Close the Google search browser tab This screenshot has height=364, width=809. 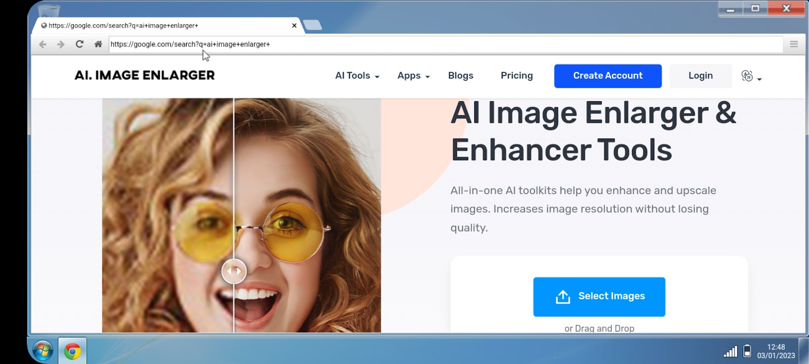point(294,25)
